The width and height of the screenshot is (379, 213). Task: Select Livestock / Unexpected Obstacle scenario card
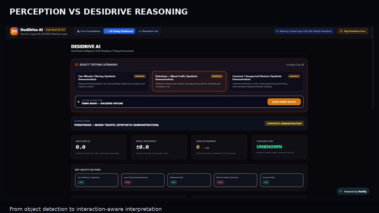tap(266, 81)
